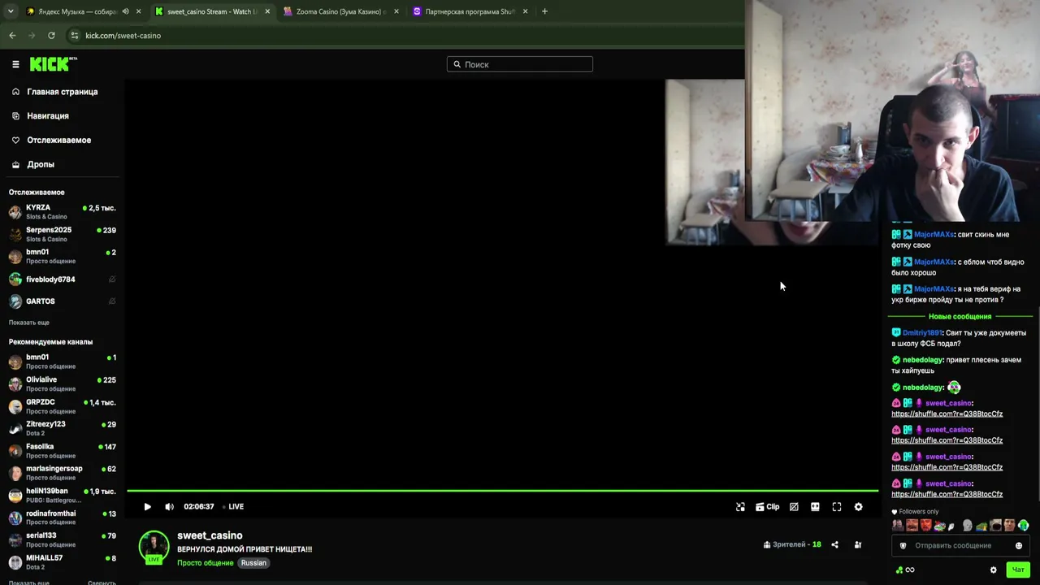Open the GARTOS channel
This screenshot has width=1040, height=585.
tap(63, 301)
